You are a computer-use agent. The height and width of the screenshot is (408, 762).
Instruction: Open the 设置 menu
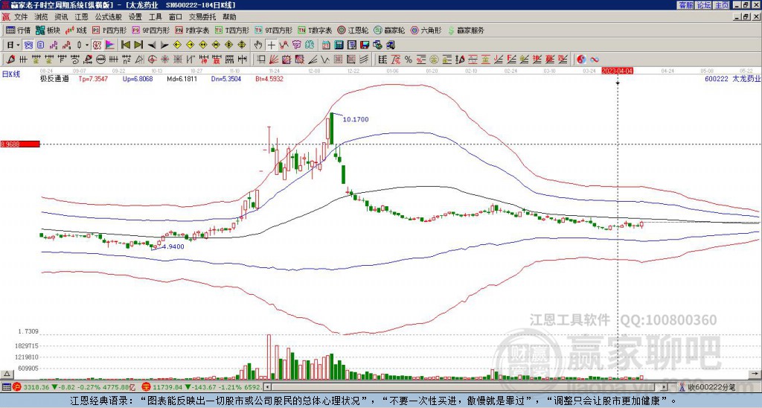click(x=135, y=17)
